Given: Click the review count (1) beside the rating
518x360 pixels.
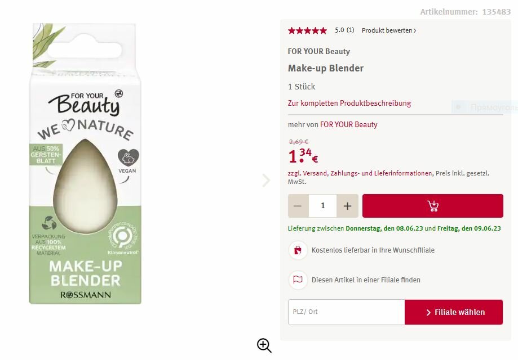Looking at the screenshot, I should click(x=350, y=30).
